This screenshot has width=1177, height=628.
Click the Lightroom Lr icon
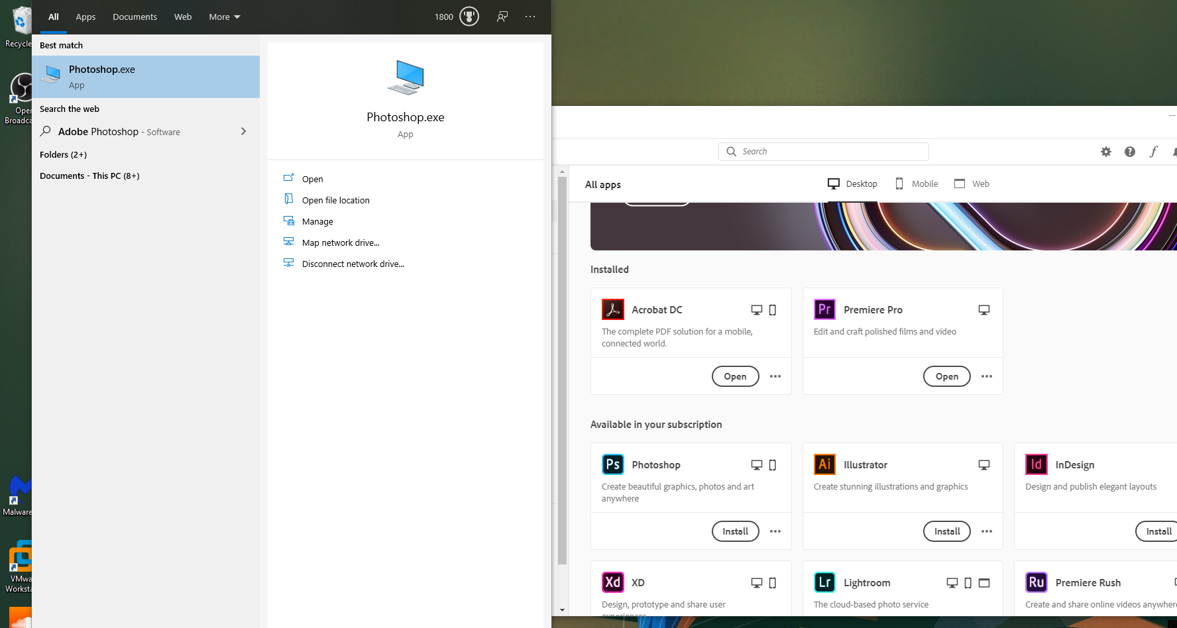pos(824,582)
